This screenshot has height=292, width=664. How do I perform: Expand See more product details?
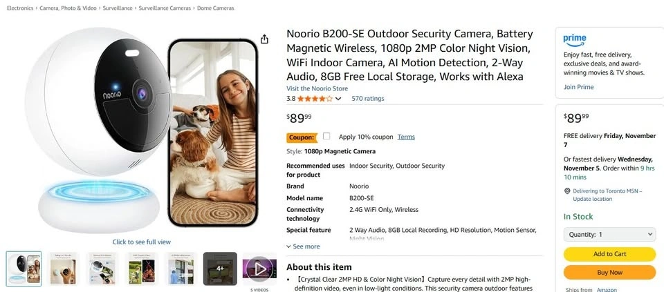click(x=303, y=246)
